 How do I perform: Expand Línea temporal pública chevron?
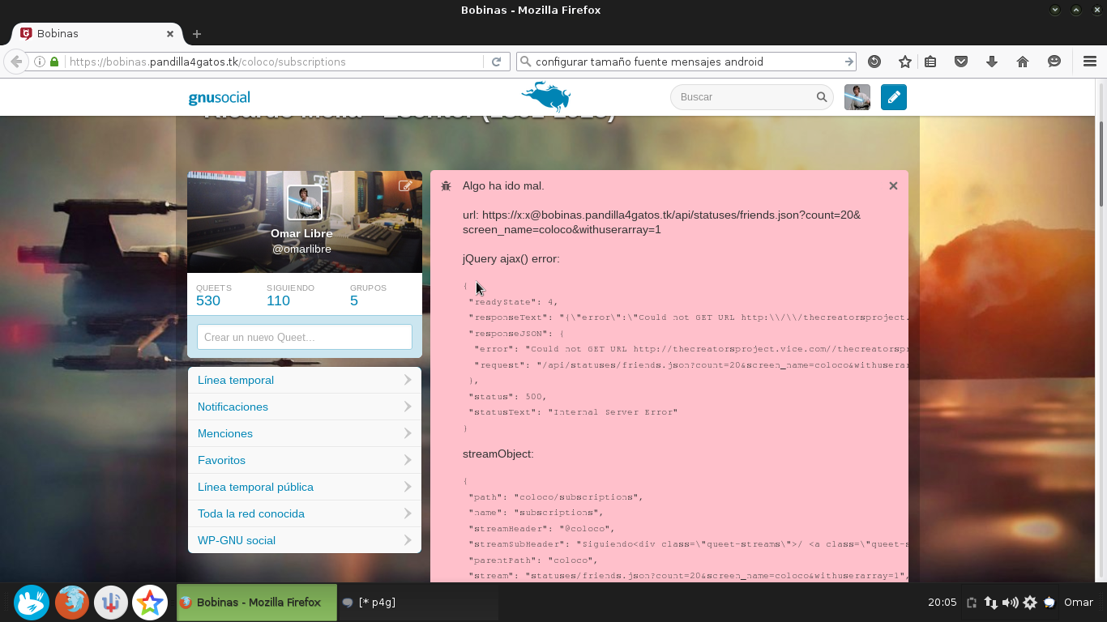(x=407, y=487)
